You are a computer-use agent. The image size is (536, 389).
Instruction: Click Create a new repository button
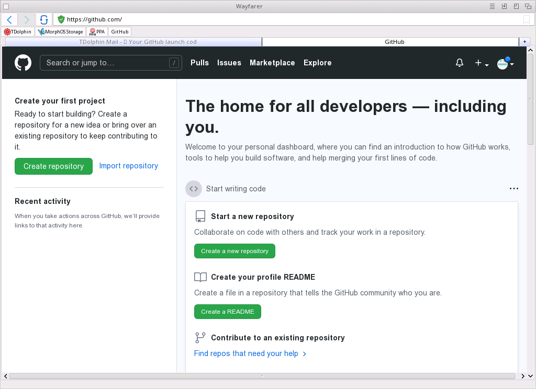tap(234, 251)
